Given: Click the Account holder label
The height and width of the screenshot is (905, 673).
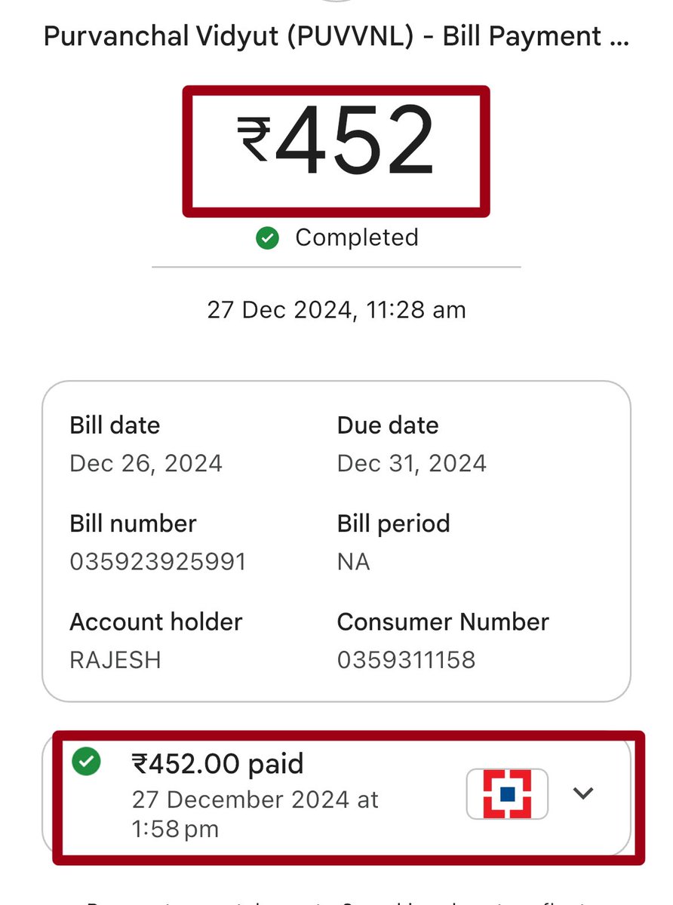Looking at the screenshot, I should click(156, 621).
